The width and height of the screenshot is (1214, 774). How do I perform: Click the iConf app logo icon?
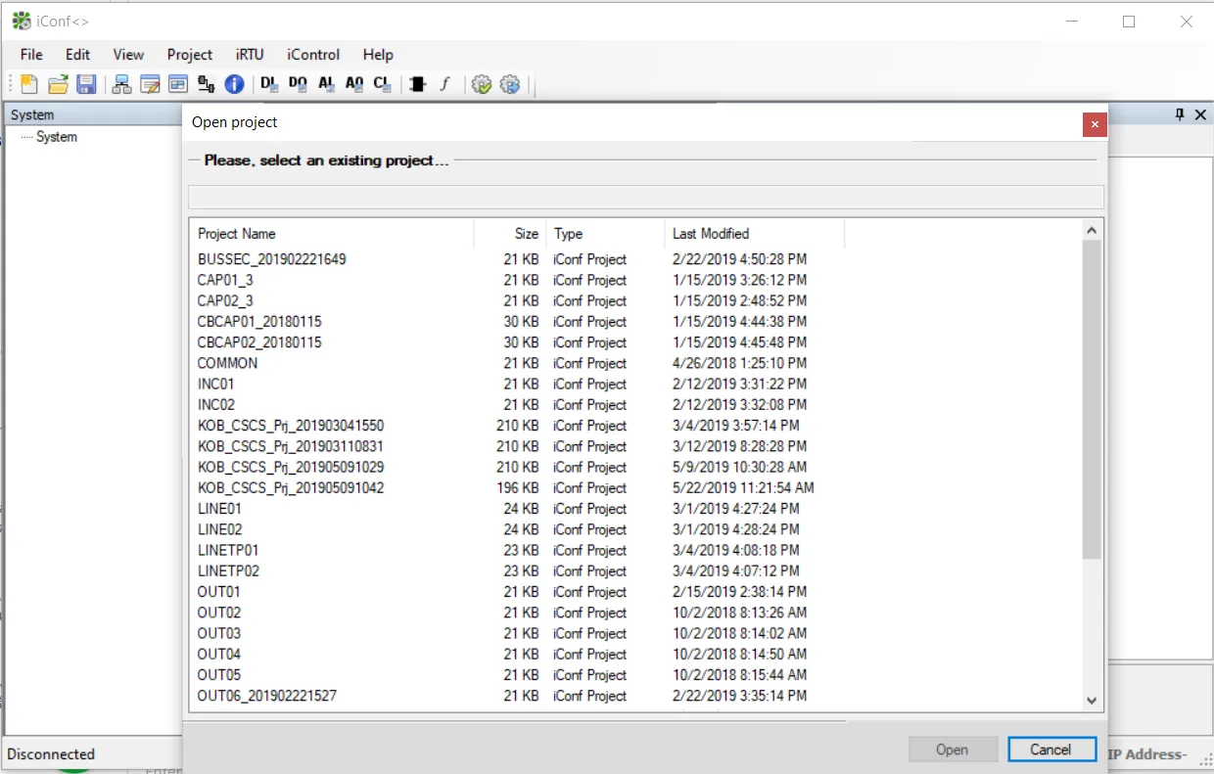pyautogui.click(x=21, y=21)
